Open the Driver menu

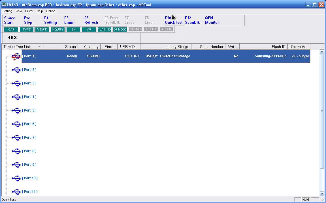(29, 11)
